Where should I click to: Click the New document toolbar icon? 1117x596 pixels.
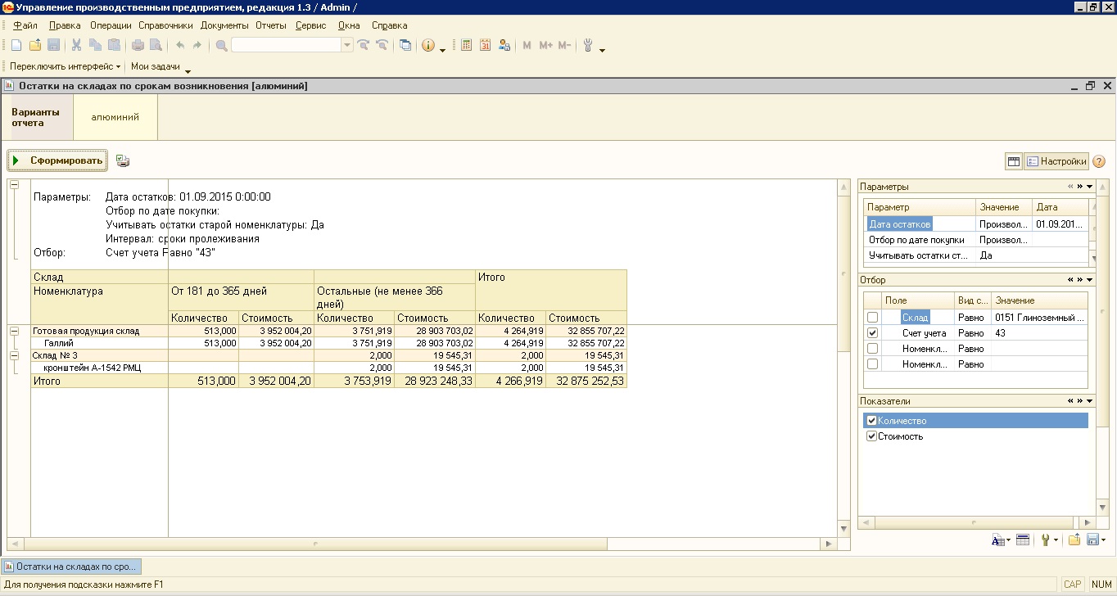[17, 46]
